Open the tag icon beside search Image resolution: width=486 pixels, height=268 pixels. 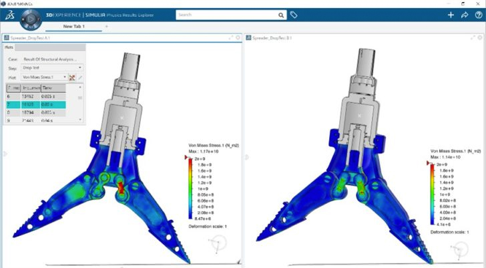tap(294, 15)
